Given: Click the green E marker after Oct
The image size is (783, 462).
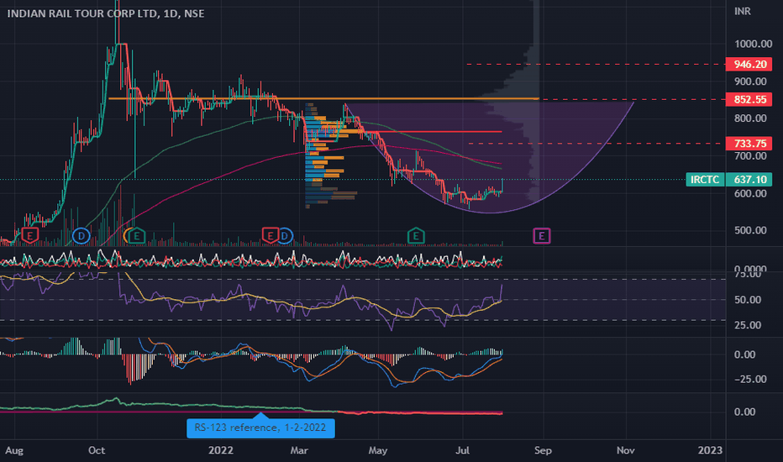Looking at the screenshot, I should click(137, 235).
